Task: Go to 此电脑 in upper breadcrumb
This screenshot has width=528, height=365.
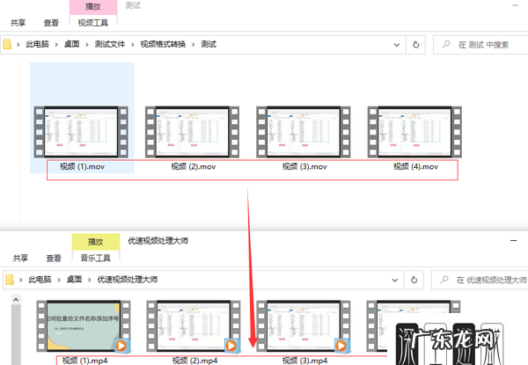Action: click(37, 44)
